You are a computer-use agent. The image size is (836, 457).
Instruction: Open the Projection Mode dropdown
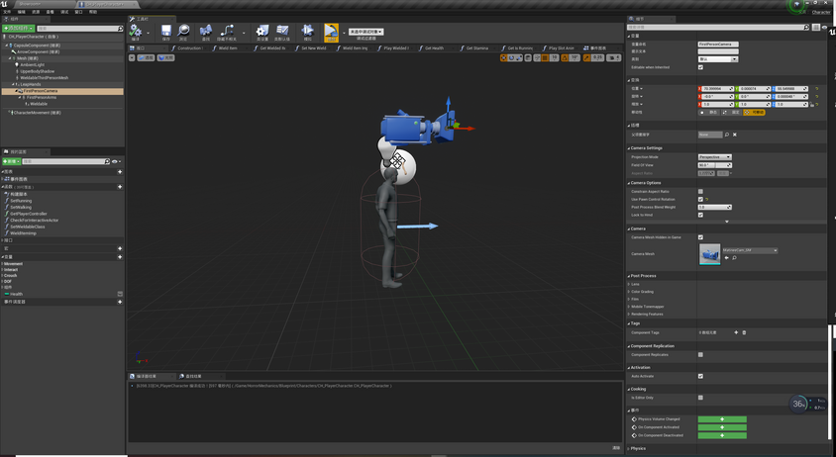tap(714, 157)
